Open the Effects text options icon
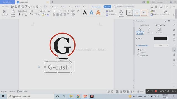This screenshot has height=99, width=177. [x=149, y=31]
